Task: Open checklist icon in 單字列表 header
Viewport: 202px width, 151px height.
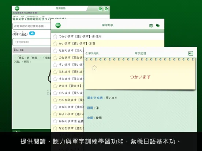Action: [x=151, y=26]
